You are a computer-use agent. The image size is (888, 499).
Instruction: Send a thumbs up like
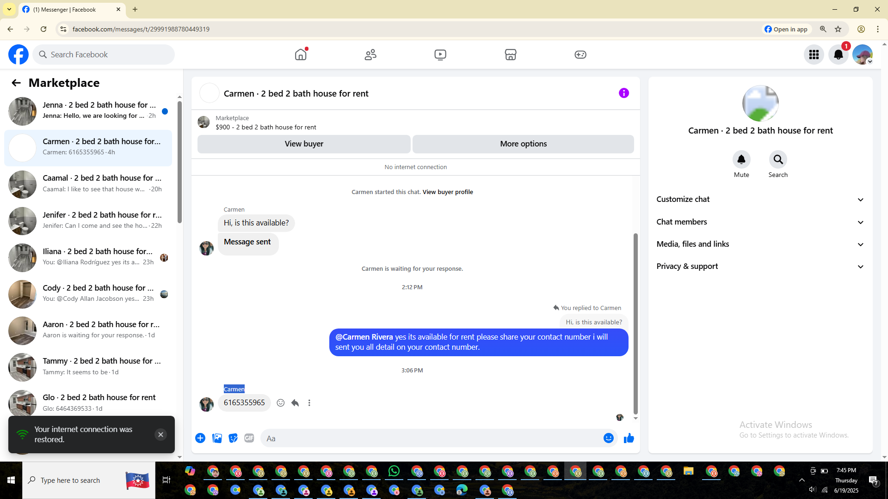(629, 438)
